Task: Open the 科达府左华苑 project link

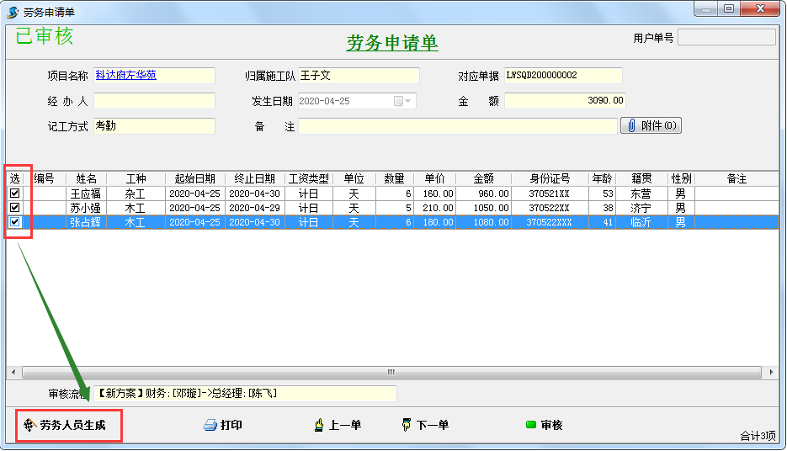Action: click(125, 76)
